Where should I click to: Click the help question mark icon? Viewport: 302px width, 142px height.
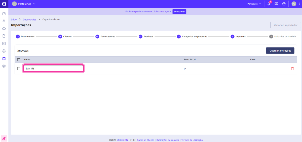click(284, 4)
